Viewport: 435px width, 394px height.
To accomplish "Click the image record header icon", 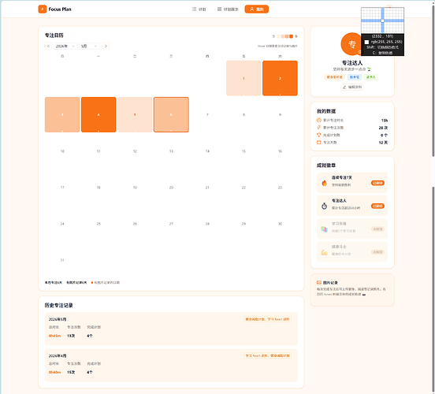I will [319, 282].
